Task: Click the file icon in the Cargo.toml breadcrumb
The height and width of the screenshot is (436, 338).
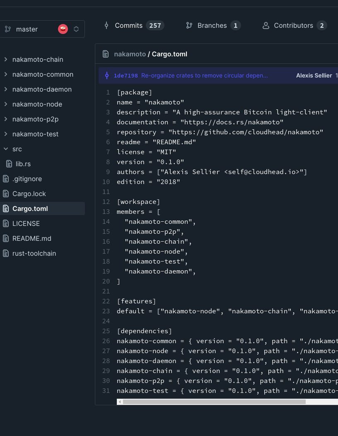Action: click(105, 54)
